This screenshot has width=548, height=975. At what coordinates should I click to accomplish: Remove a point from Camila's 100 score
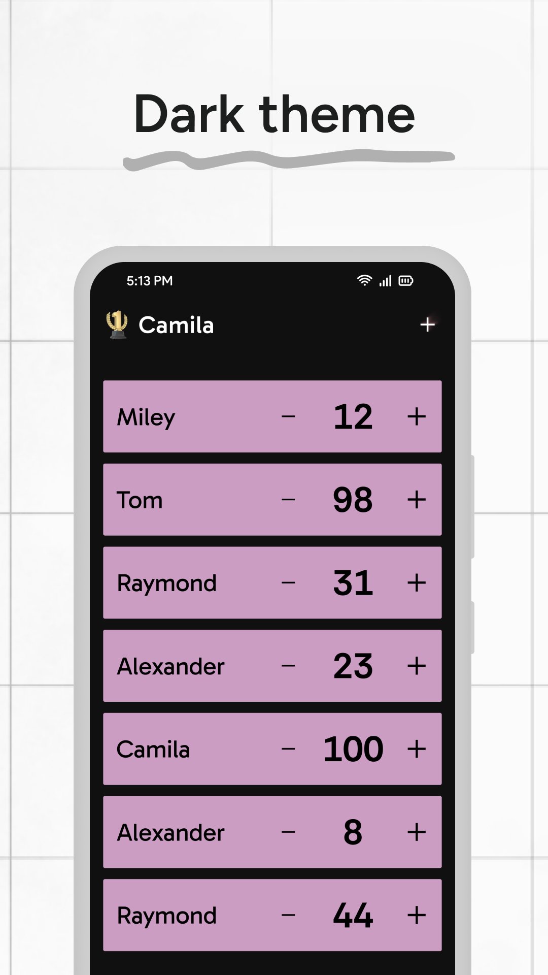pyautogui.click(x=288, y=749)
